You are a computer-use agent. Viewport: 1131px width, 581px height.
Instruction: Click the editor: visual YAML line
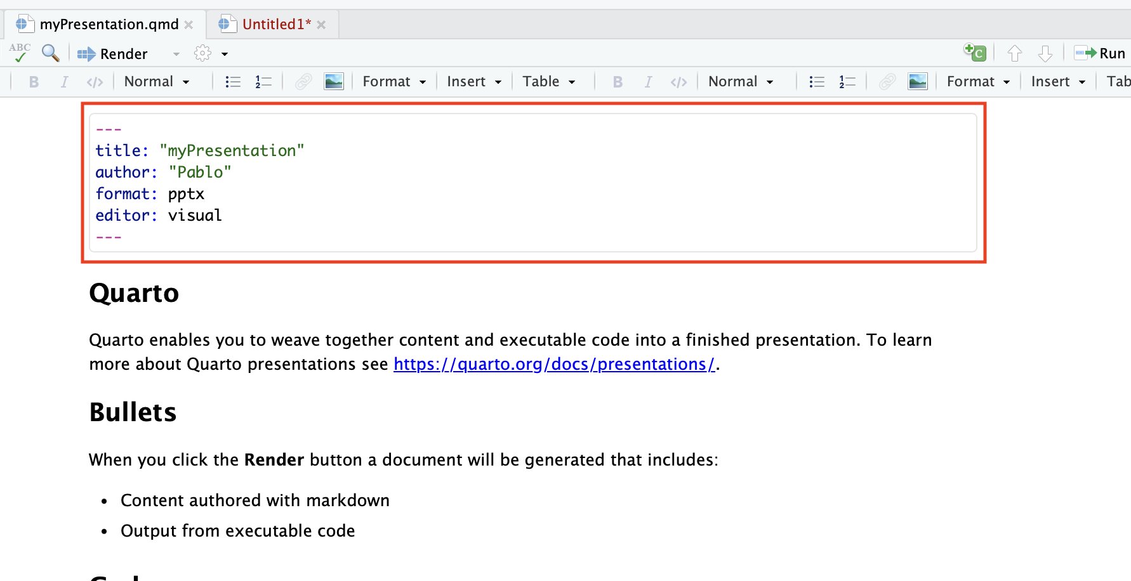tap(159, 215)
